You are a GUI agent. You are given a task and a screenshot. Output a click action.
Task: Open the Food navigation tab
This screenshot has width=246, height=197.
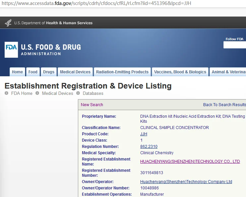point(33,72)
